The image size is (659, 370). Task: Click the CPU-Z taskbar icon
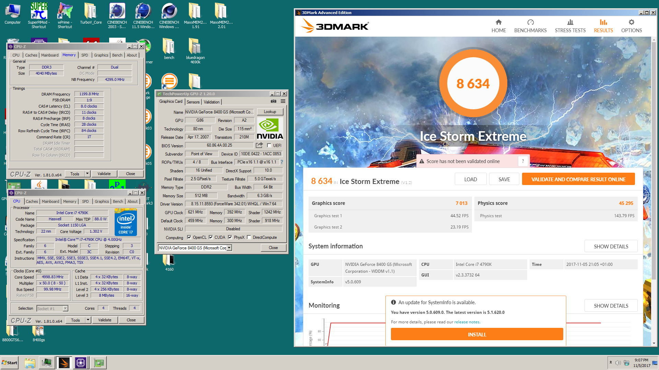point(81,363)
